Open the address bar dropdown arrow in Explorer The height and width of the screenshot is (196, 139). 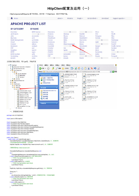[111, 72]
